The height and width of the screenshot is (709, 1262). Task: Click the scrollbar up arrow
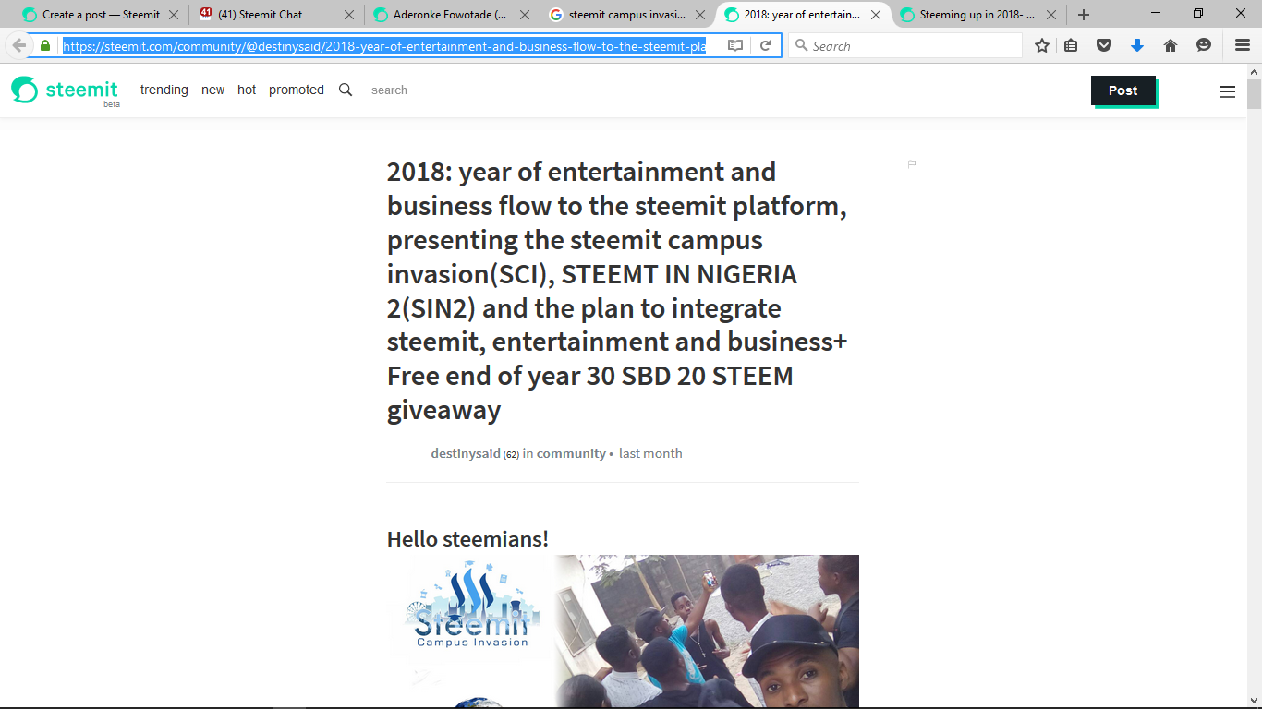coord(1254,71)
